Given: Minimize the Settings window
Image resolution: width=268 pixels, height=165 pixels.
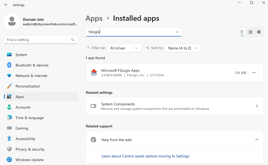Looking at the screenshot, I should (x=240, y=3).
